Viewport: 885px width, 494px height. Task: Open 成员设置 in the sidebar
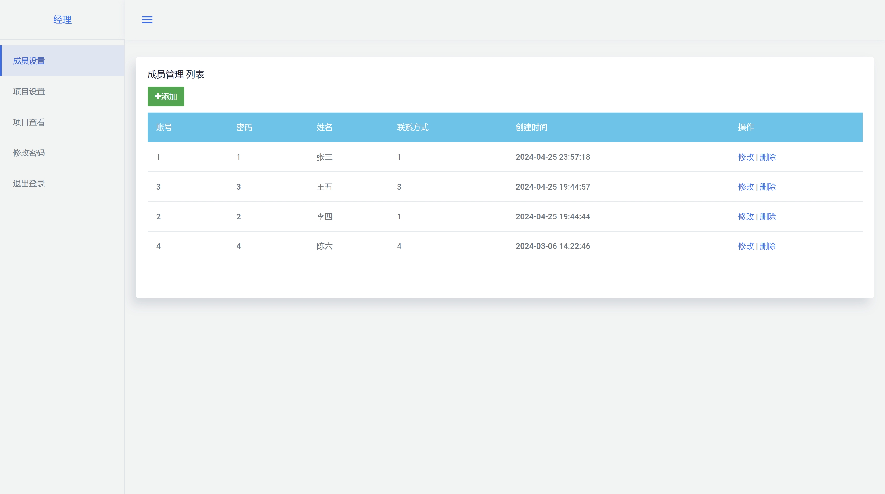pyautogui.click(x=62, y=61)
